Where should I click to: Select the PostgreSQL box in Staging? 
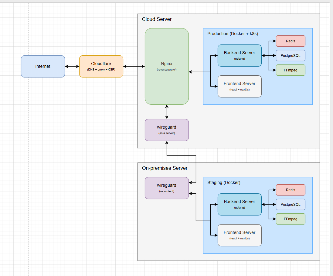pos(290,205)
